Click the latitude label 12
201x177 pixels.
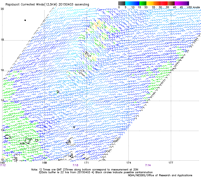[x=2, y=130]
